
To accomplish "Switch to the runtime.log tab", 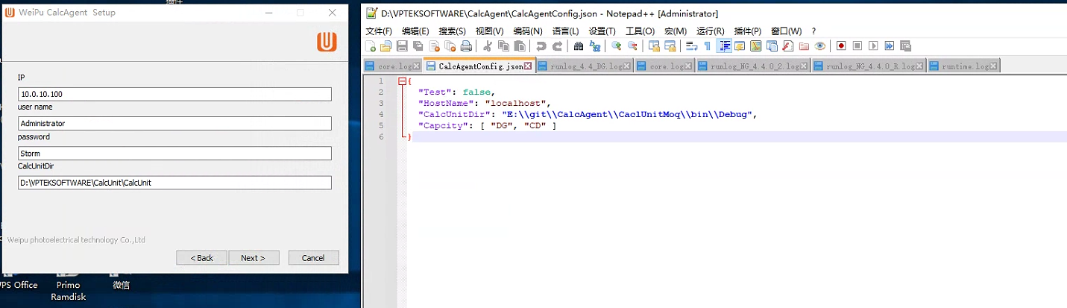I will [x=963, y=66].
